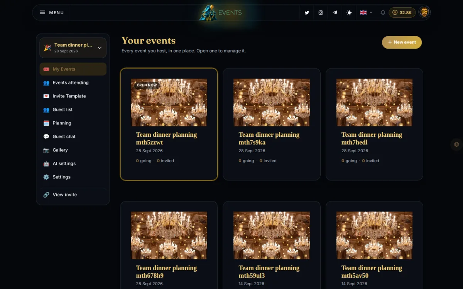Image resolution: width=463 pixels, height=289 pixels.
Task: Click the AI settings robot icon
Action: point(46,164)
